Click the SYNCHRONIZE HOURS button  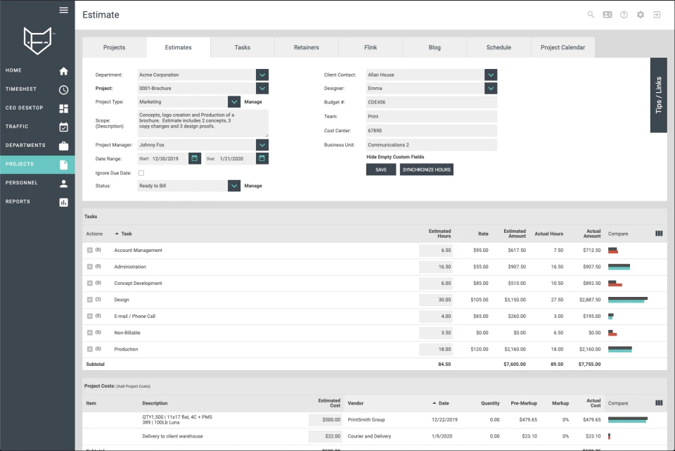(x=425, y=169)
